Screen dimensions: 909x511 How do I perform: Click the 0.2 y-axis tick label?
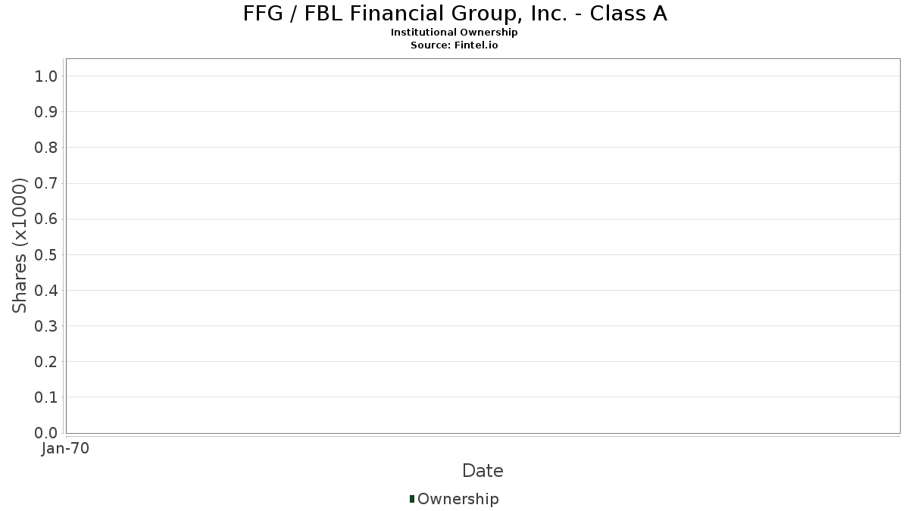point(46,362)
